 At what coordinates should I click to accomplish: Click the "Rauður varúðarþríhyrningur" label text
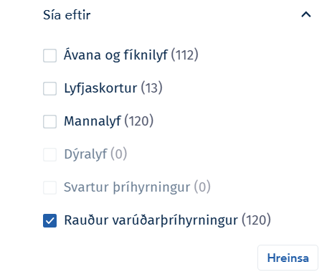pyautogui.click(x=151, y=220)
